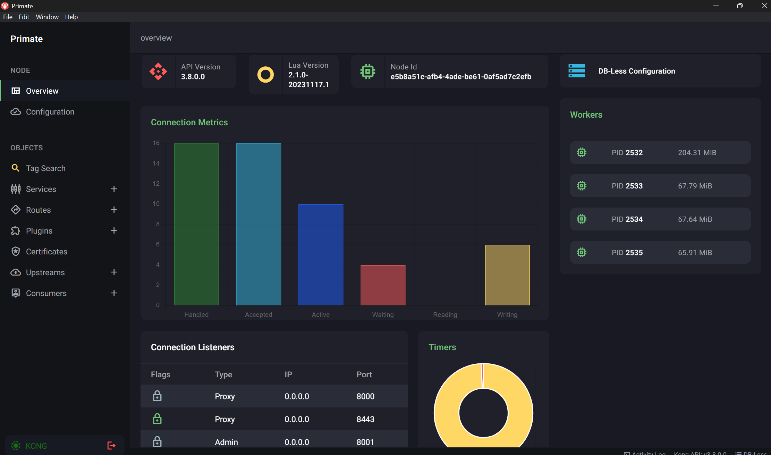Image resolution: width=771 pixels, height=455 pixels.
Task: Click the Kong API Version logo icon
Action: pos(158,71)
